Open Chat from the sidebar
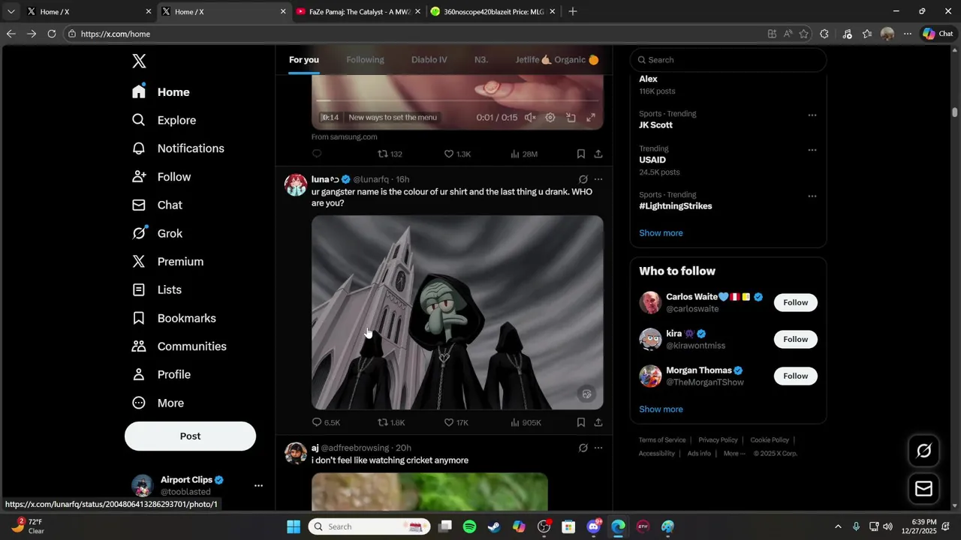961x540 pixels. [x=157, y=205]
